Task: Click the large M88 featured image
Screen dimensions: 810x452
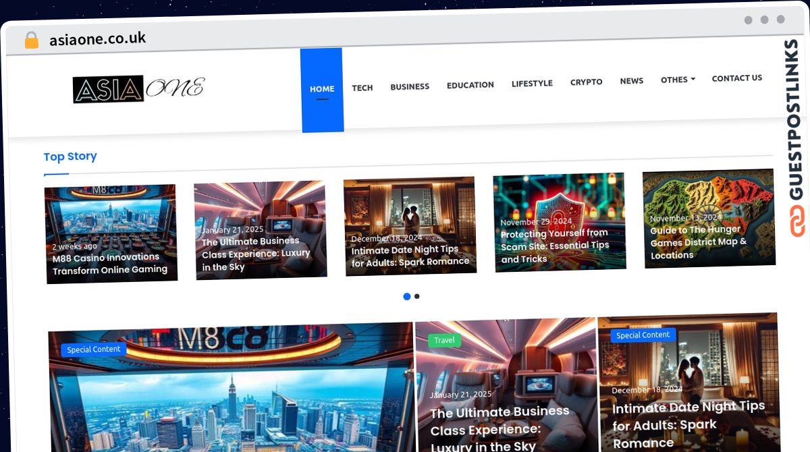Action: click(x=231, y=388)
